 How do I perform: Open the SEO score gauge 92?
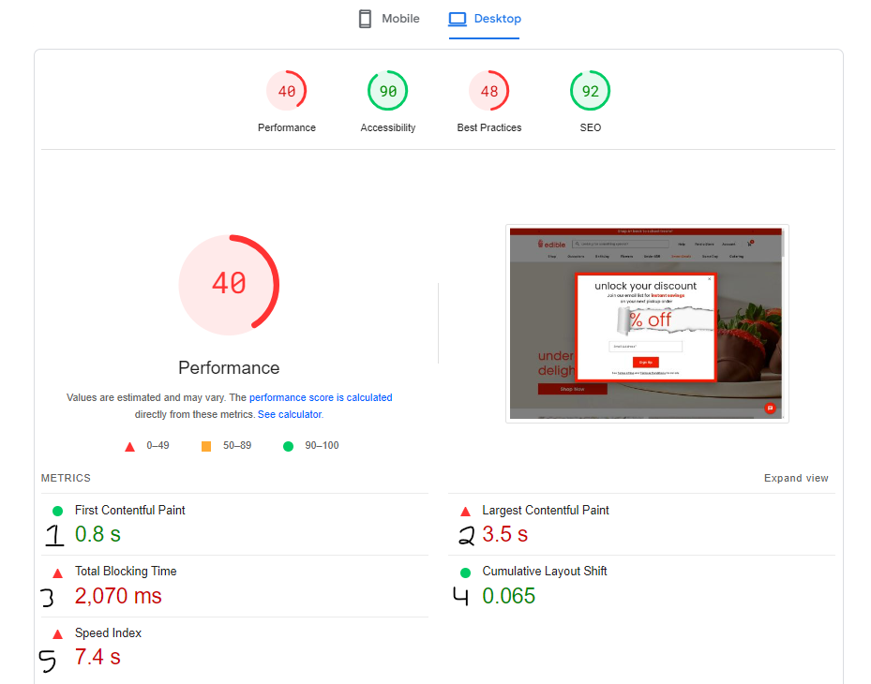(x=590, y=91)
